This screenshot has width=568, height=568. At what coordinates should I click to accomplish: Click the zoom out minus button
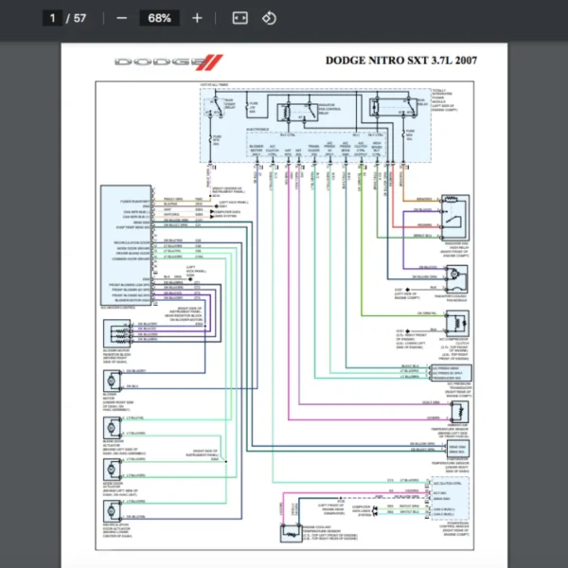coord(121,18)
